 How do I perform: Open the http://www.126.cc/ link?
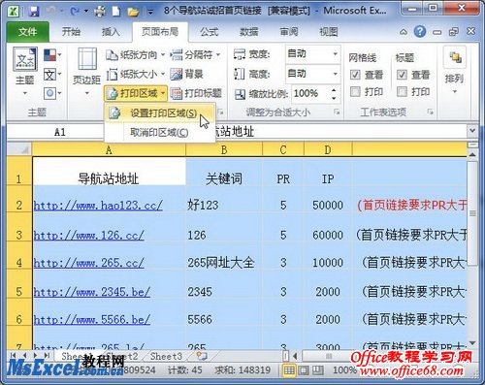(x=88, y=236)
